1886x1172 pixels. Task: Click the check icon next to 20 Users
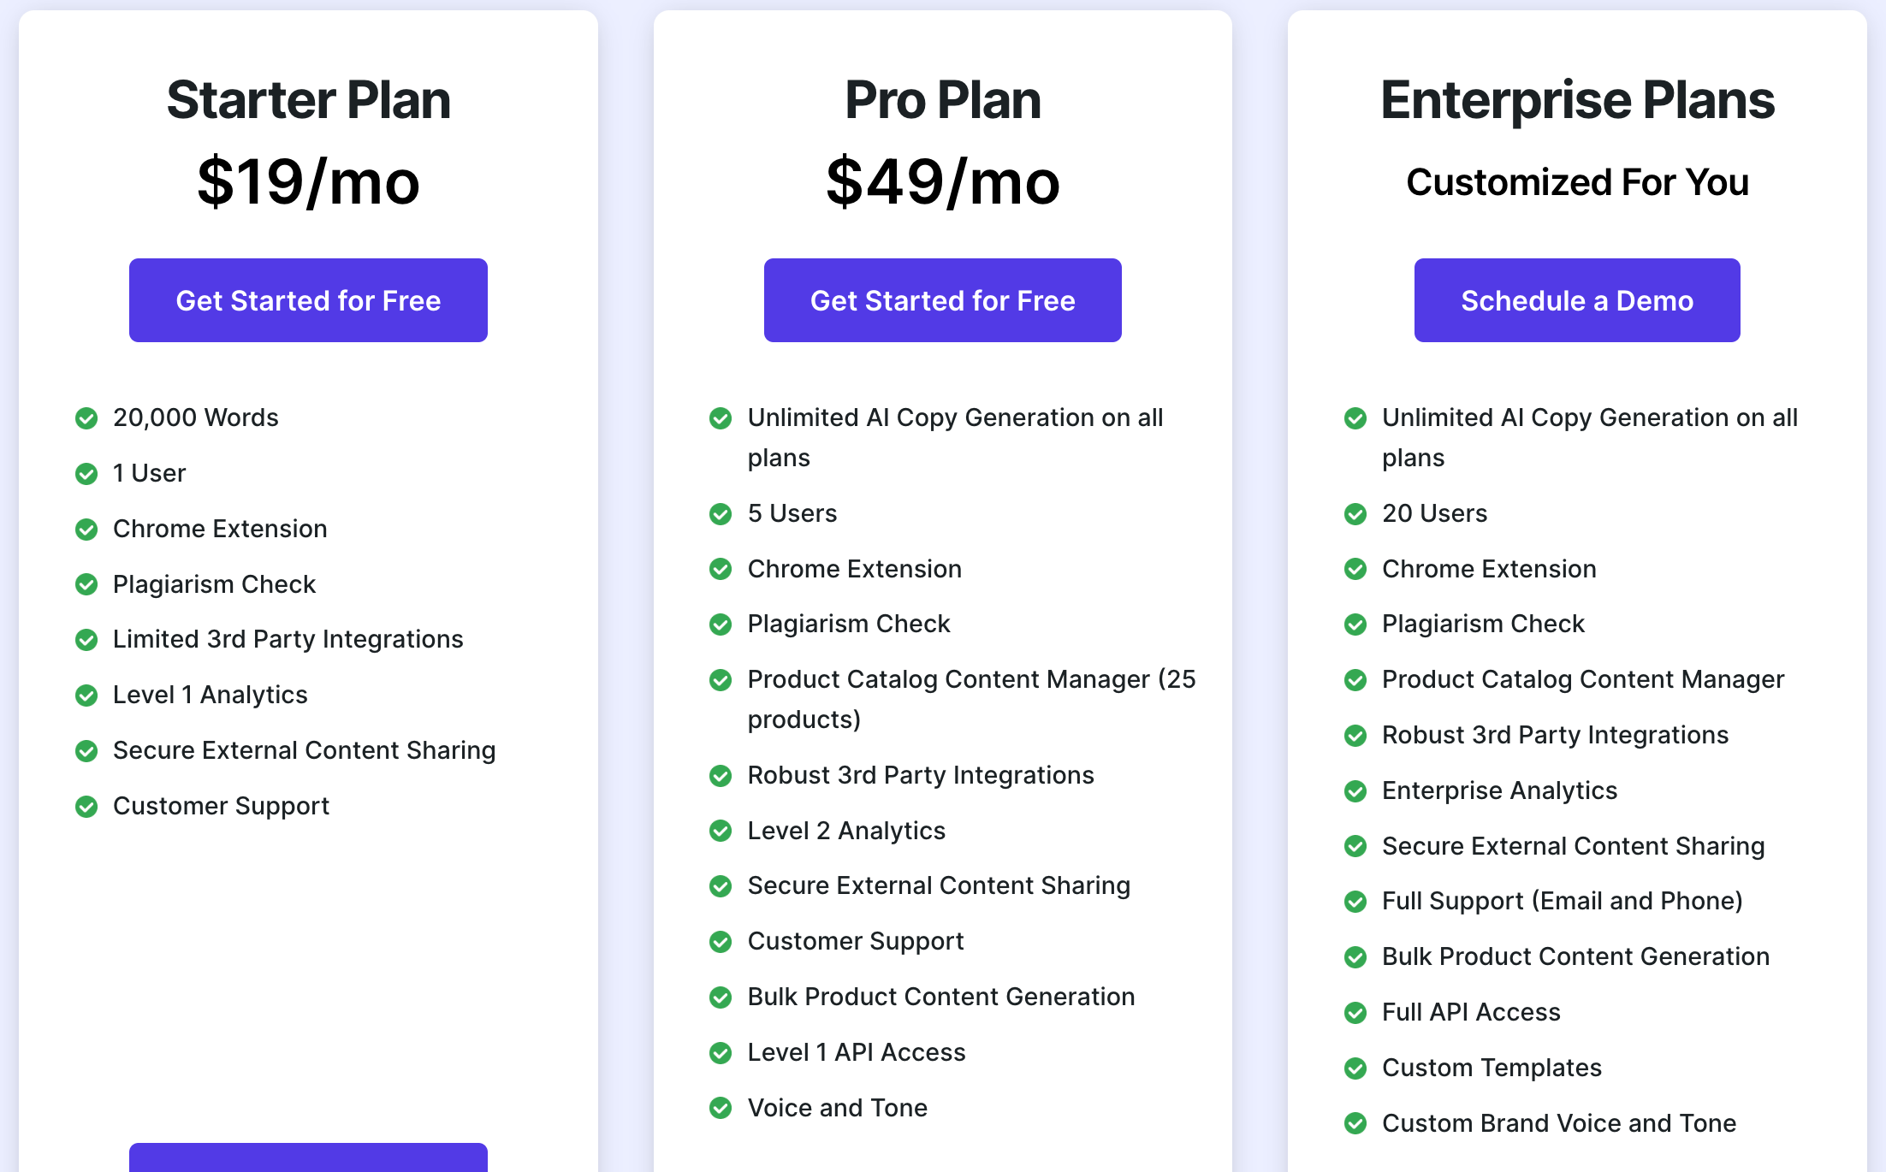pyautogui.click(x=1355, y=514)
